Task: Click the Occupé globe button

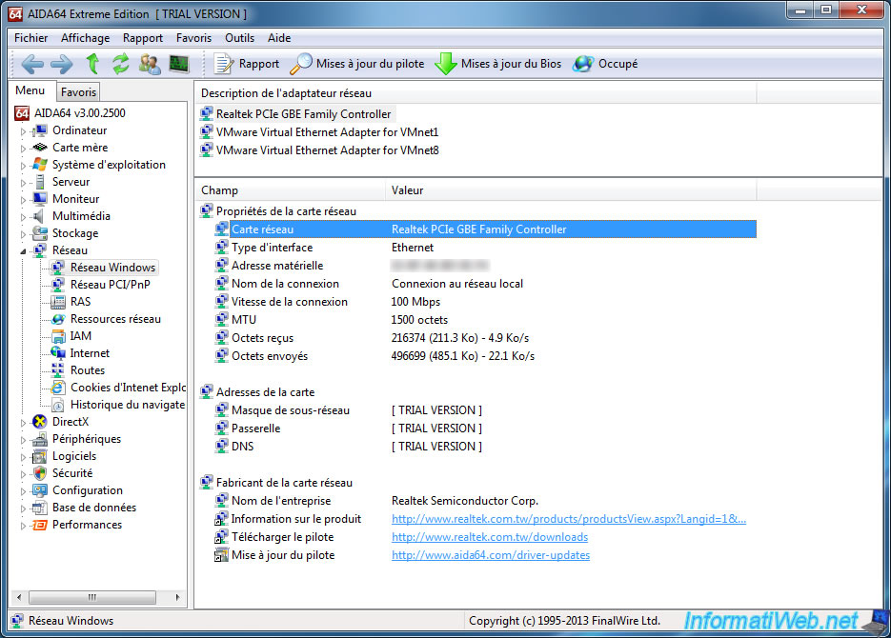Action: click(604, 64)
